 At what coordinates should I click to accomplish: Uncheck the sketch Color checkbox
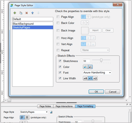pyautogui.click(x=60, y=67)
